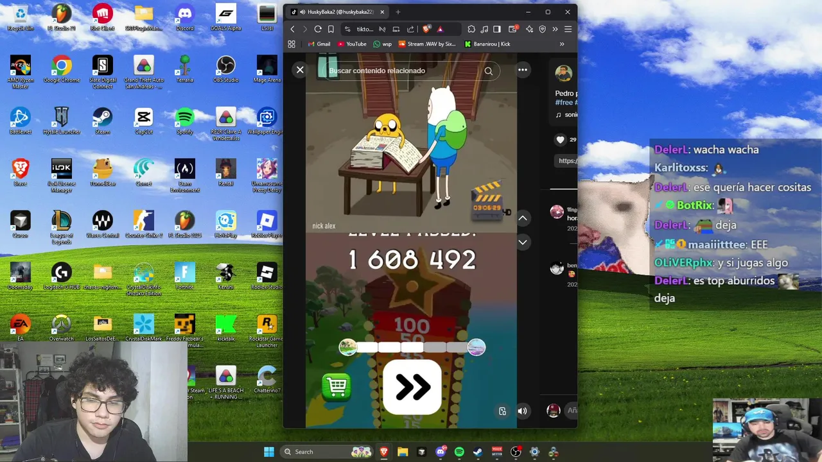Open Brave main hamburger menu
This screenshot has width=822, height=462.
[x=568, y=29]
